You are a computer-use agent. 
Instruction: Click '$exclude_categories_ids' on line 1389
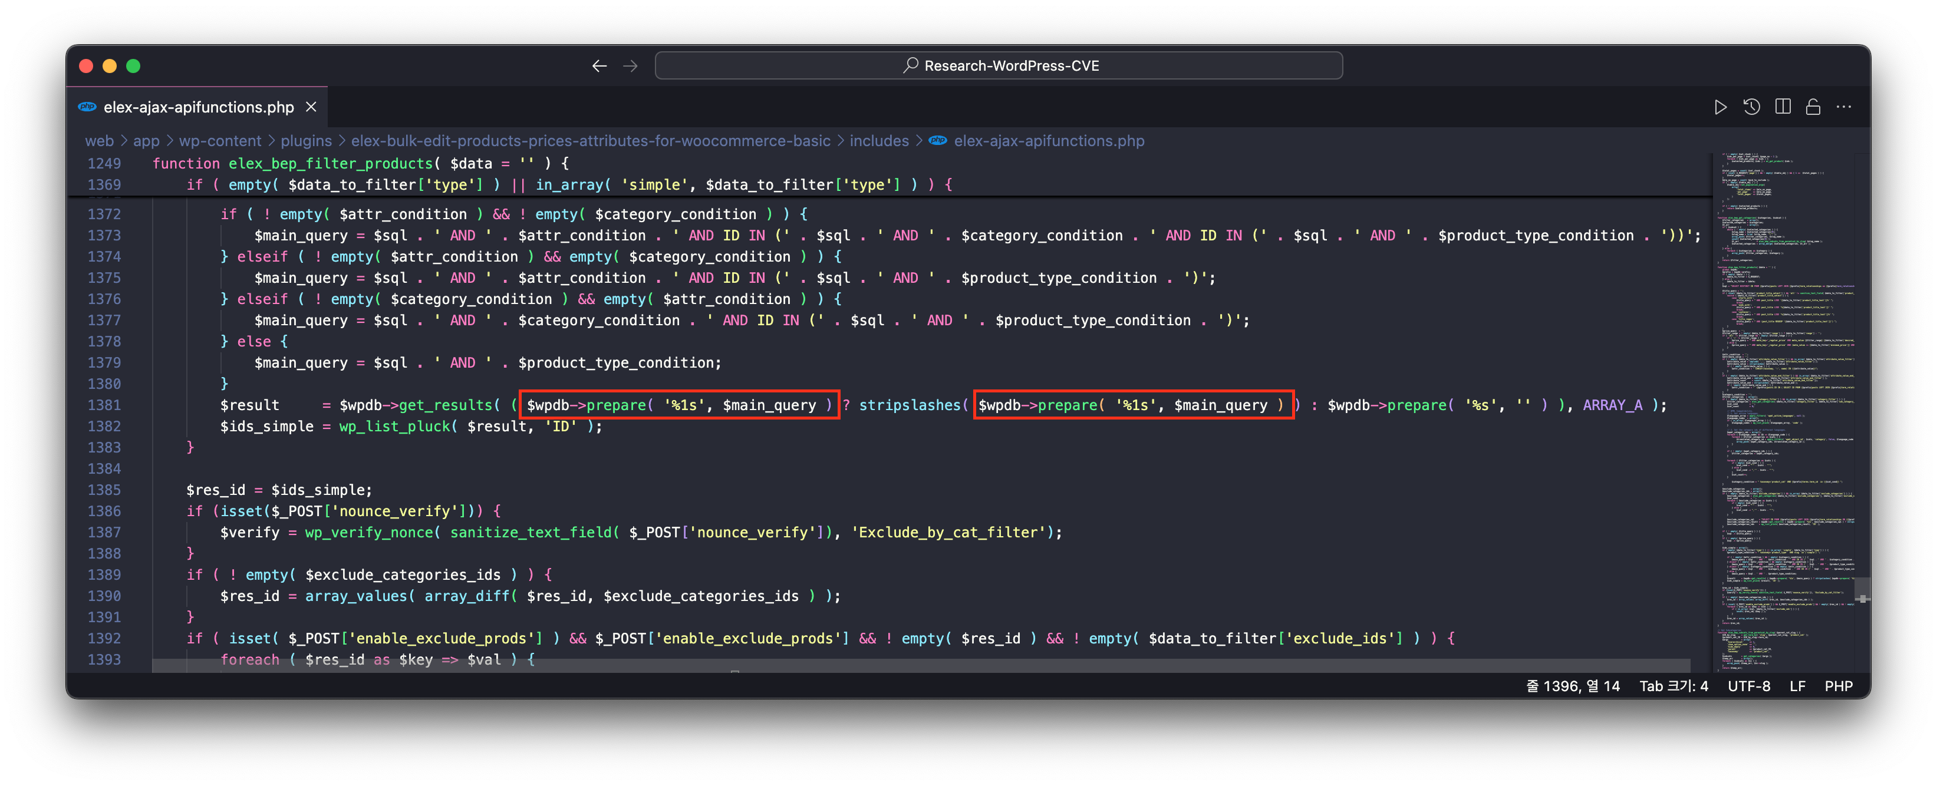403,575
